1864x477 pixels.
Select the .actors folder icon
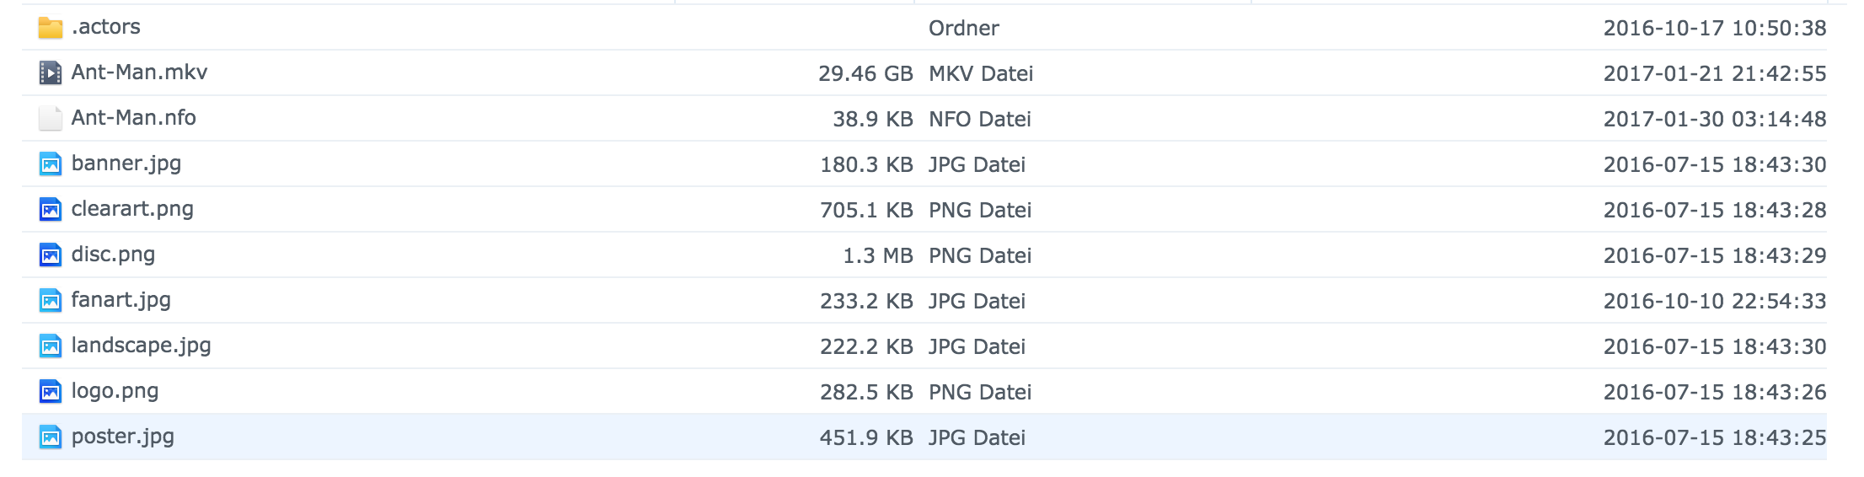click(x=51, y=28)
